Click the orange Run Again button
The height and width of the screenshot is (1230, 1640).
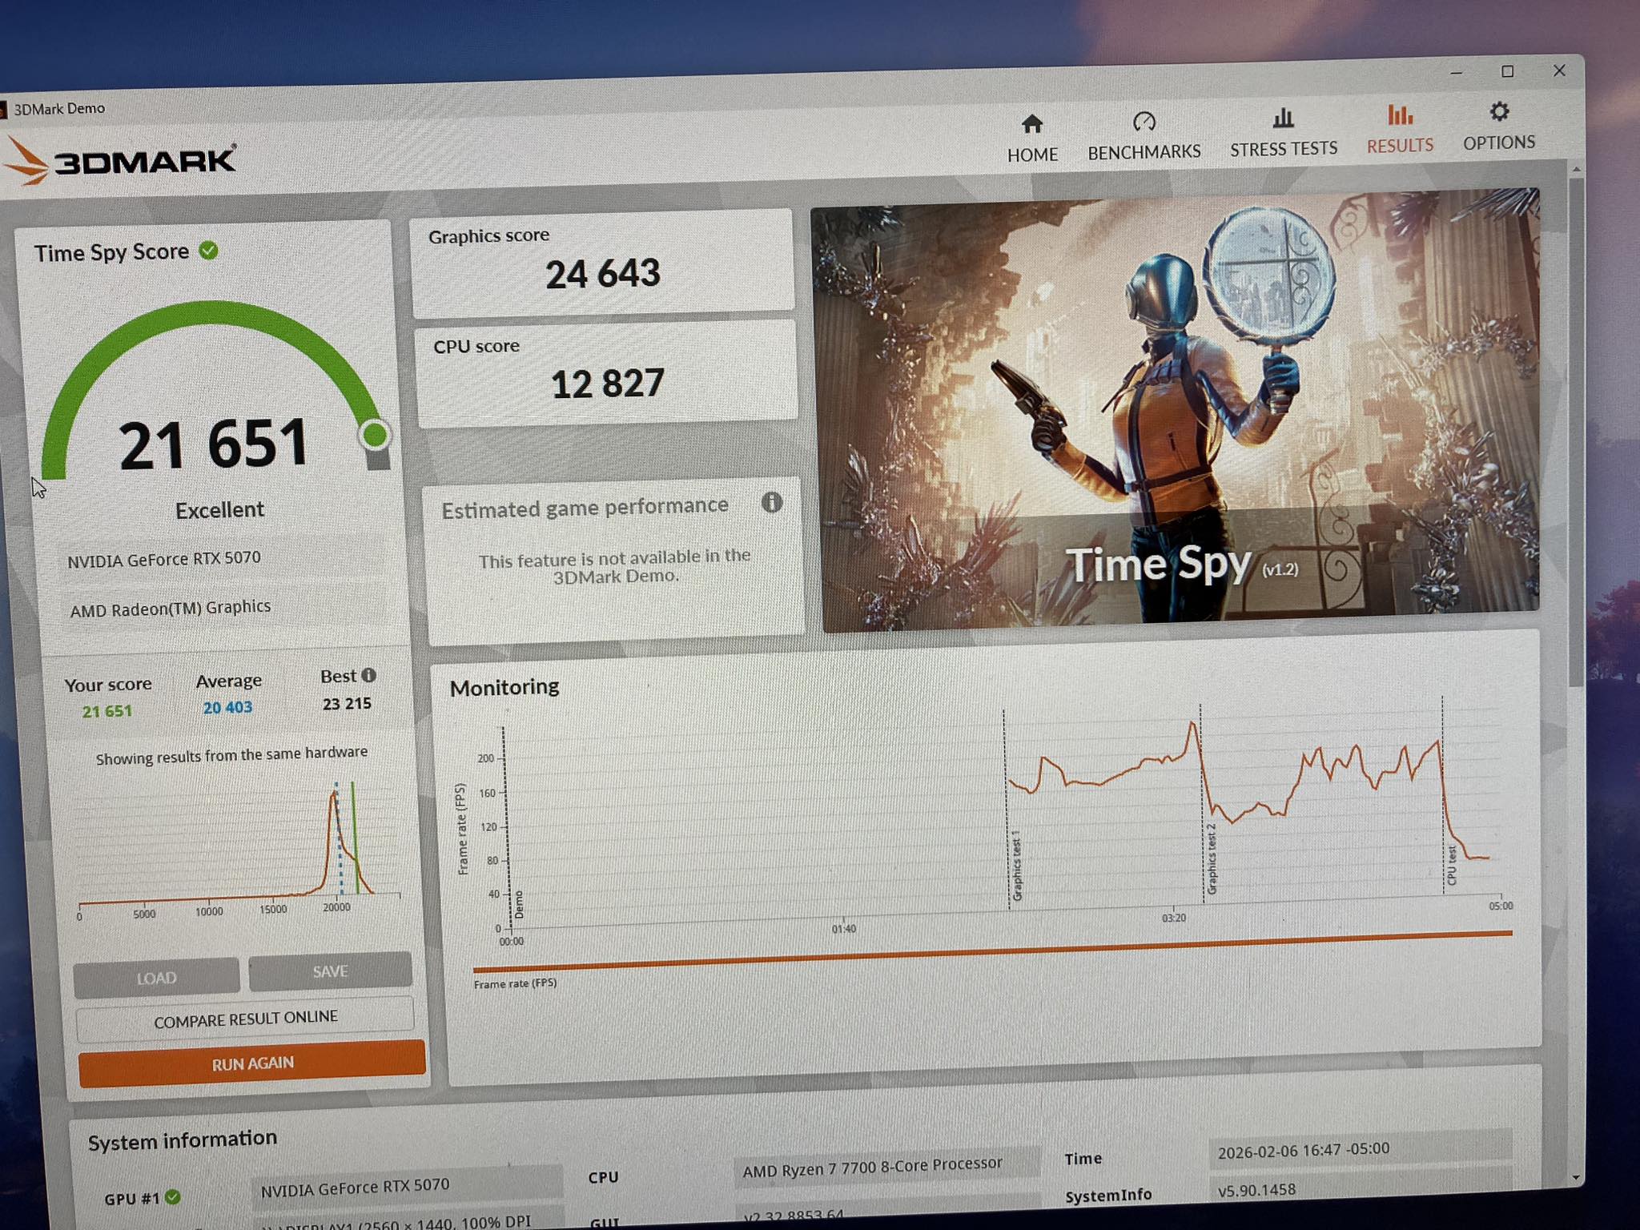pos(251,1063)
